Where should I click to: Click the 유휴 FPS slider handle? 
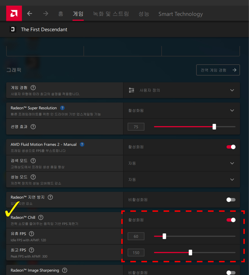tap(164, 236)
